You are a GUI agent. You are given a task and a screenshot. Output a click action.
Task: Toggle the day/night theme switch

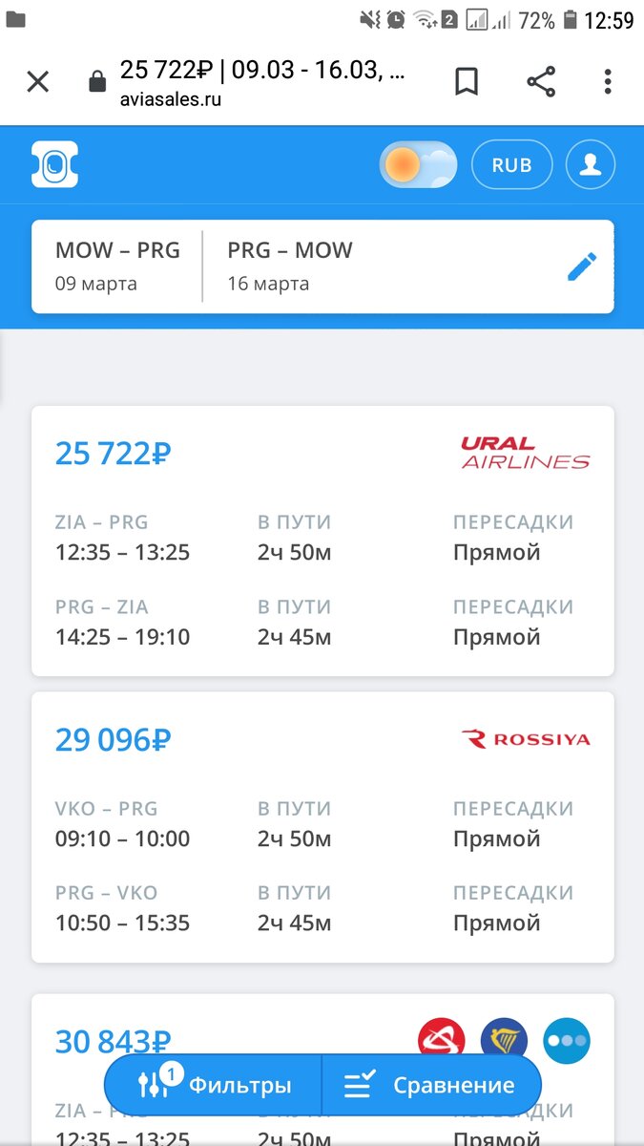click(417, 164)
